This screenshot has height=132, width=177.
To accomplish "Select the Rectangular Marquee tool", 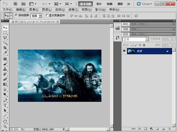I will (x=5, y=33).
